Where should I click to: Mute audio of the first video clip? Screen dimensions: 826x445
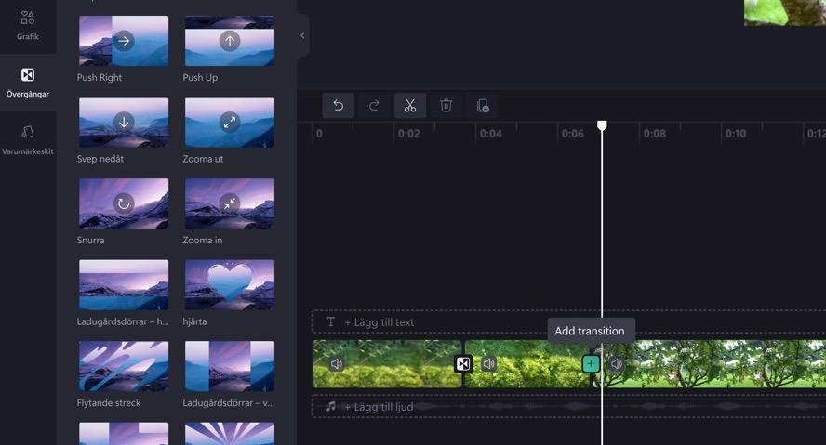coord(337,363)
